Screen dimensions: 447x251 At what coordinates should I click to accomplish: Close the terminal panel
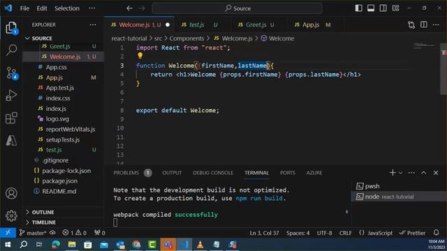coord(436,173)
